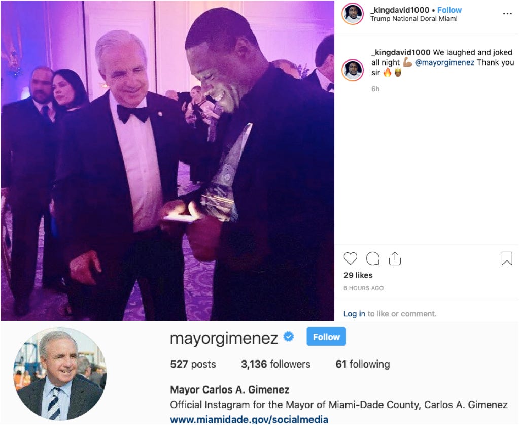The height and width of the screenshot is (425, 519).
Task: Open the comment bubble icon
Action: tap(373, 258)
